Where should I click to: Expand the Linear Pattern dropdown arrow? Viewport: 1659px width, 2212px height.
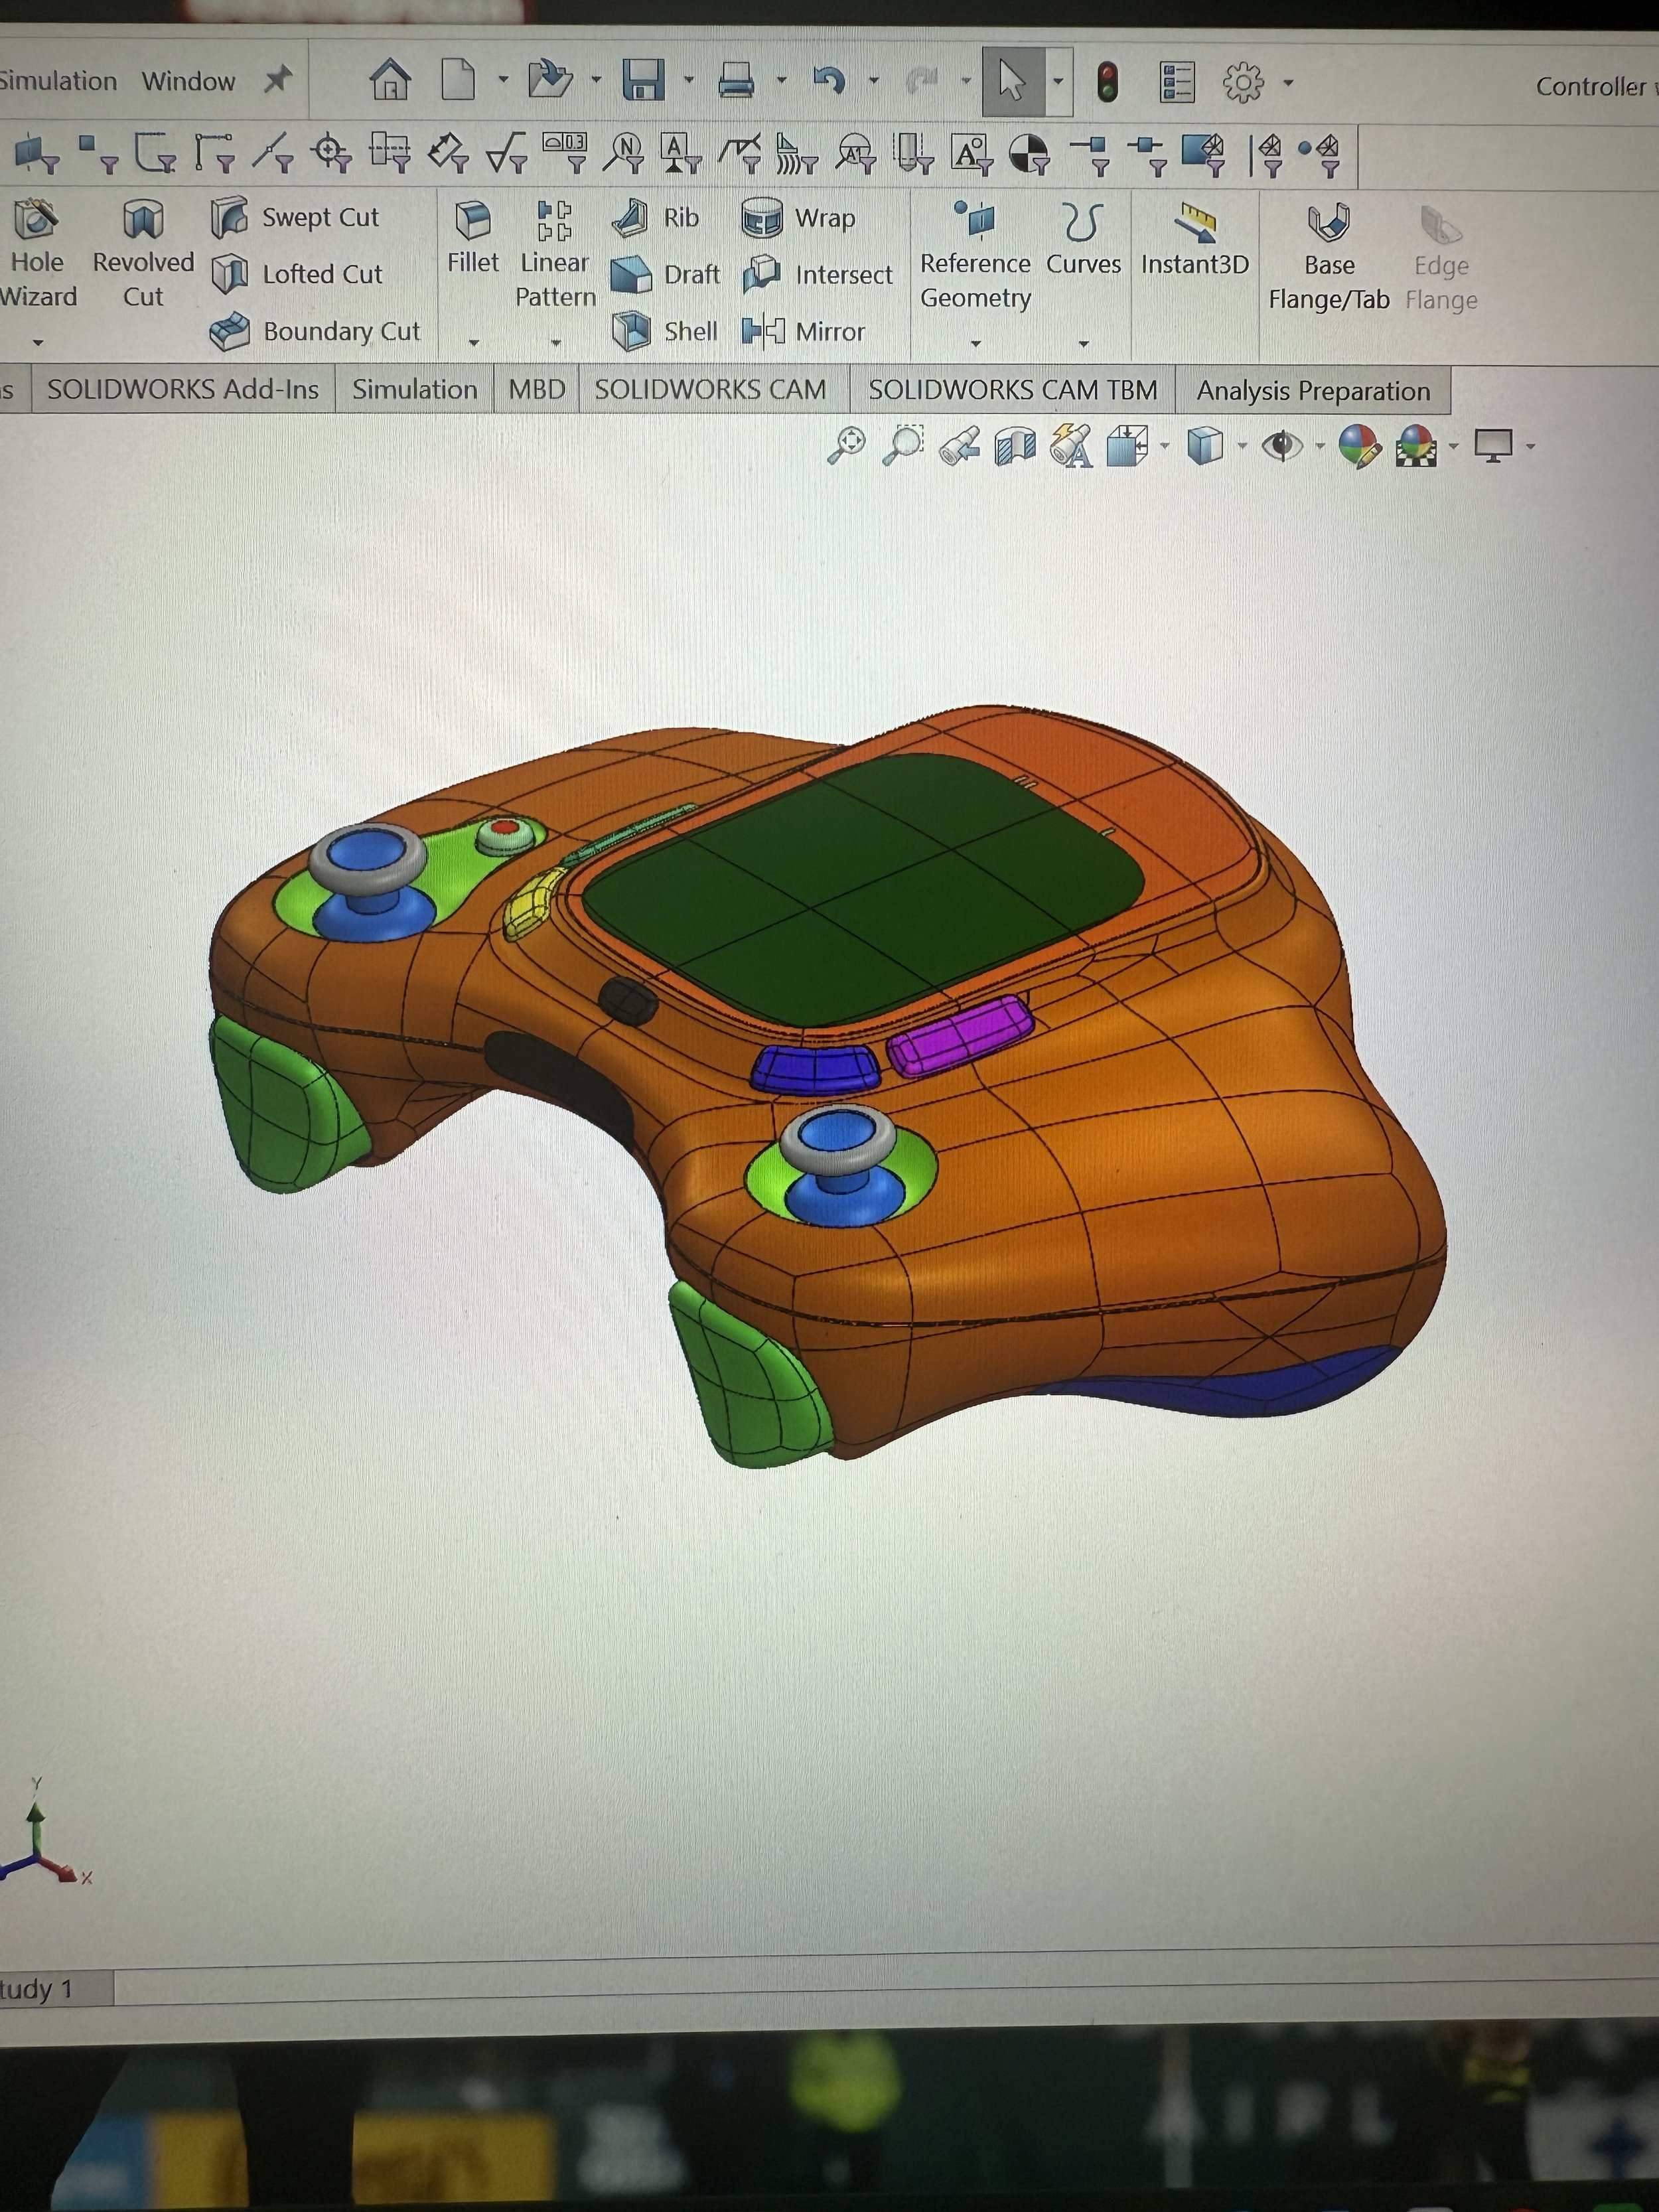point(556,343)
